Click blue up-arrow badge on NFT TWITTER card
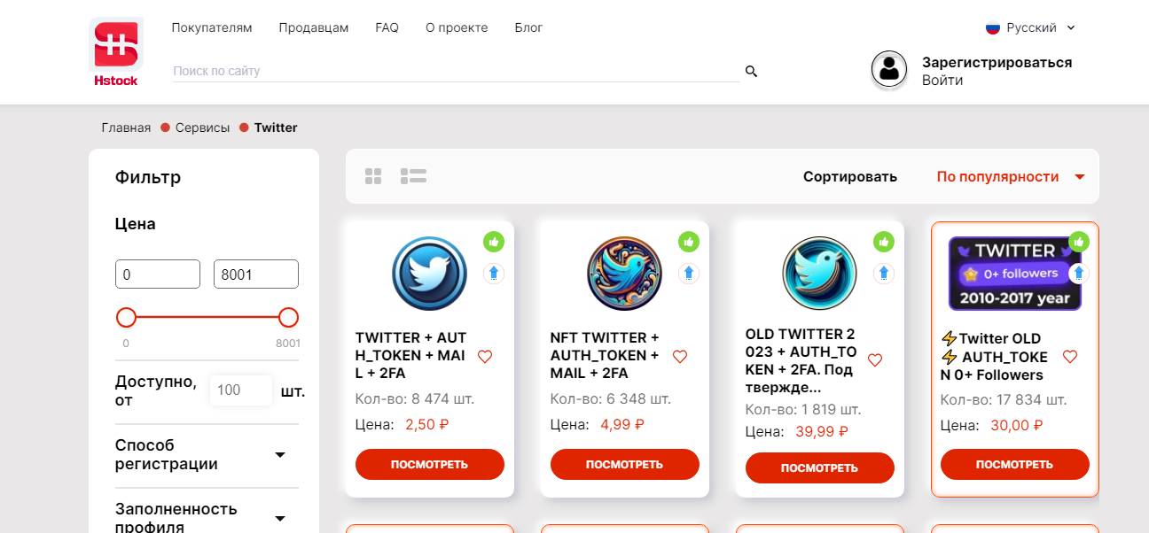This screenshot has height=533, width=1149. click(x=689, y=274)
